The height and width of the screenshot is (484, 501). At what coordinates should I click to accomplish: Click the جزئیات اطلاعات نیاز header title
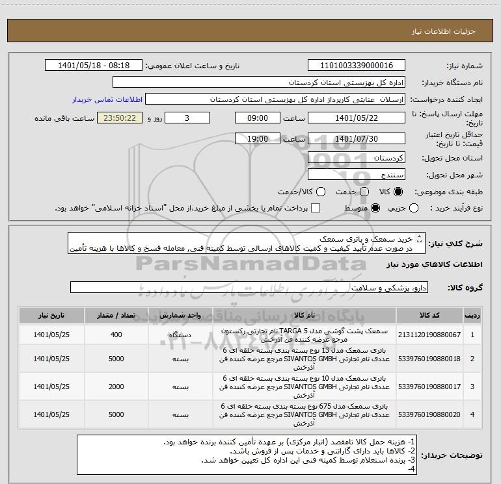tap(444, 31)
